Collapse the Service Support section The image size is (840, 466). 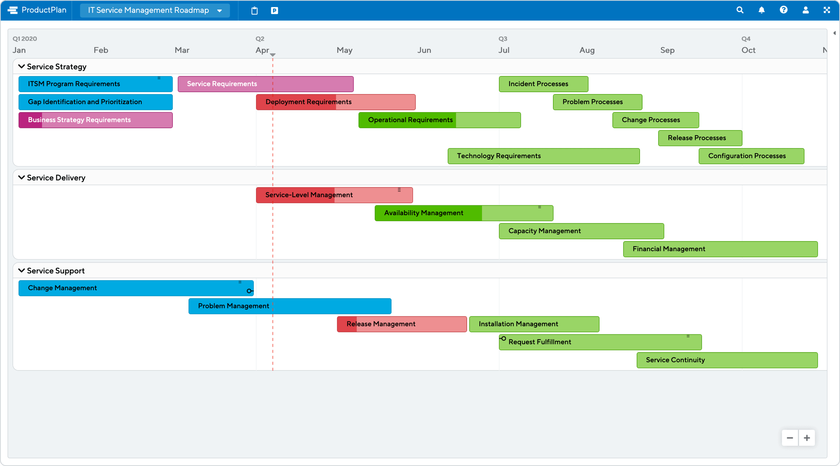click(21, 270)
